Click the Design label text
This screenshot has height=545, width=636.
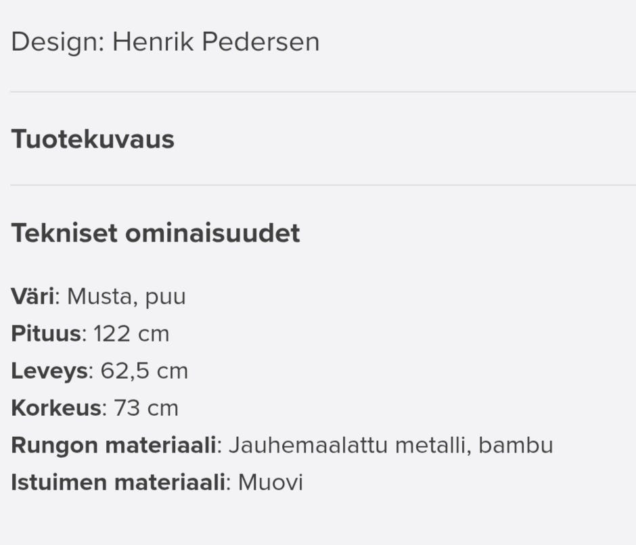tap(57, 42)
